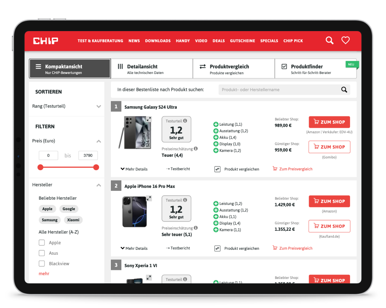Viewport: 386px width, 308px height.
Task: Check the Blackview manufacturer checkbox
Action: pyautogui.click(x=42, y=264)
